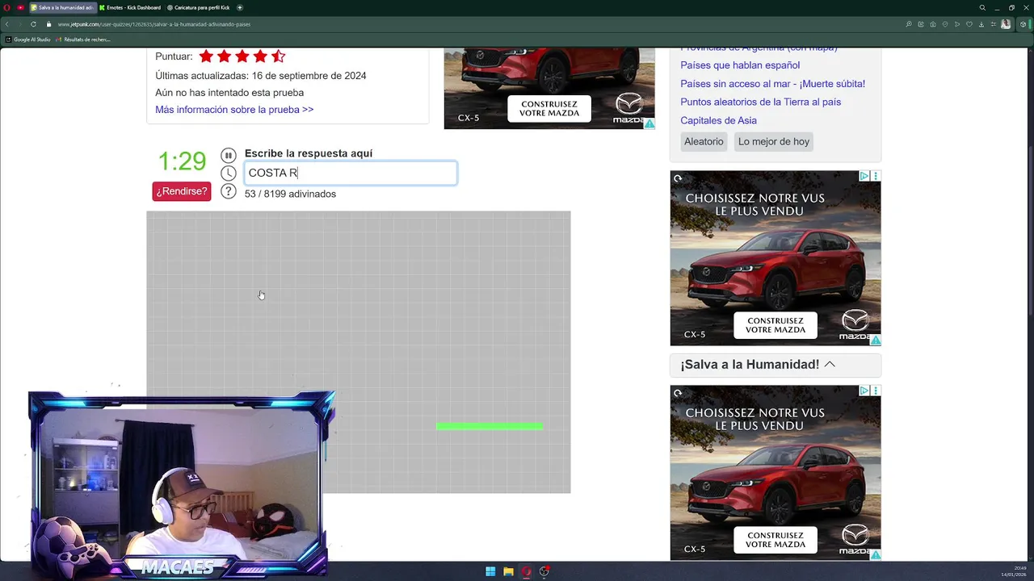Switch to Caricatura para perfil Kick tab
Viewport: 1034px width, 581px height.
[199, 7]
